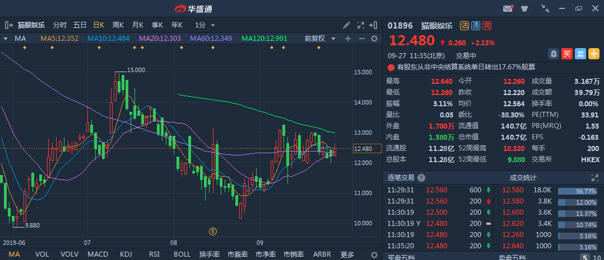
Task: Select the 市销率 P/S tab
Action: [x=294, y=254]
